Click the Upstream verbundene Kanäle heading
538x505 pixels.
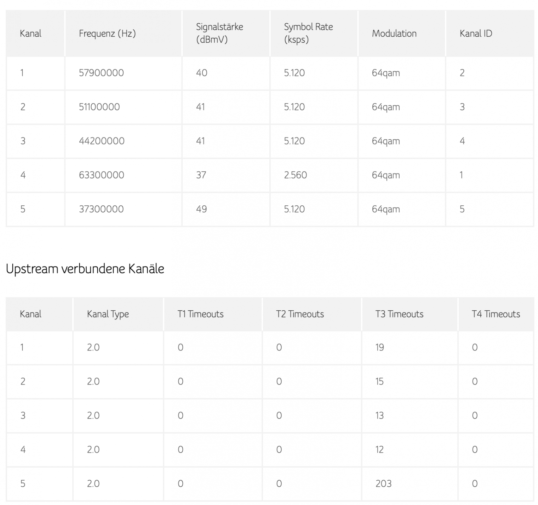pyautogui.click(x=85, y=269)
